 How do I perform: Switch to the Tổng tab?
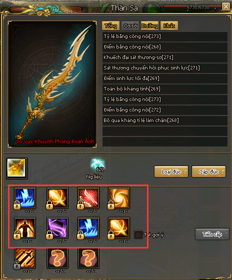pyautogui.click(x=110, y=25)
